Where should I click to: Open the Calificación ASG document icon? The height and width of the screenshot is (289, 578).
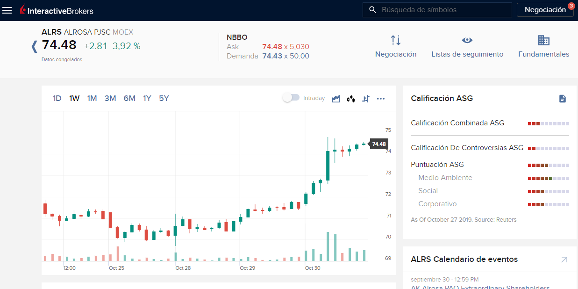563,99
